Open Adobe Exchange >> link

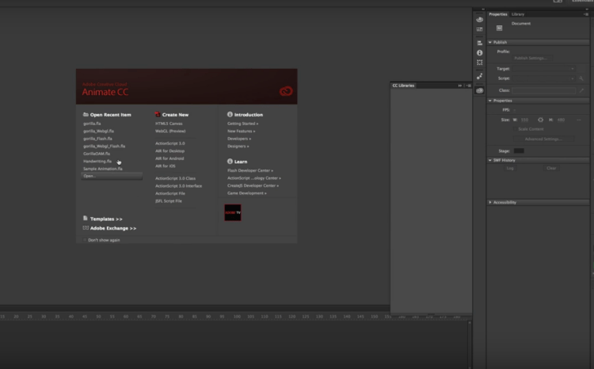pos(113,228)
